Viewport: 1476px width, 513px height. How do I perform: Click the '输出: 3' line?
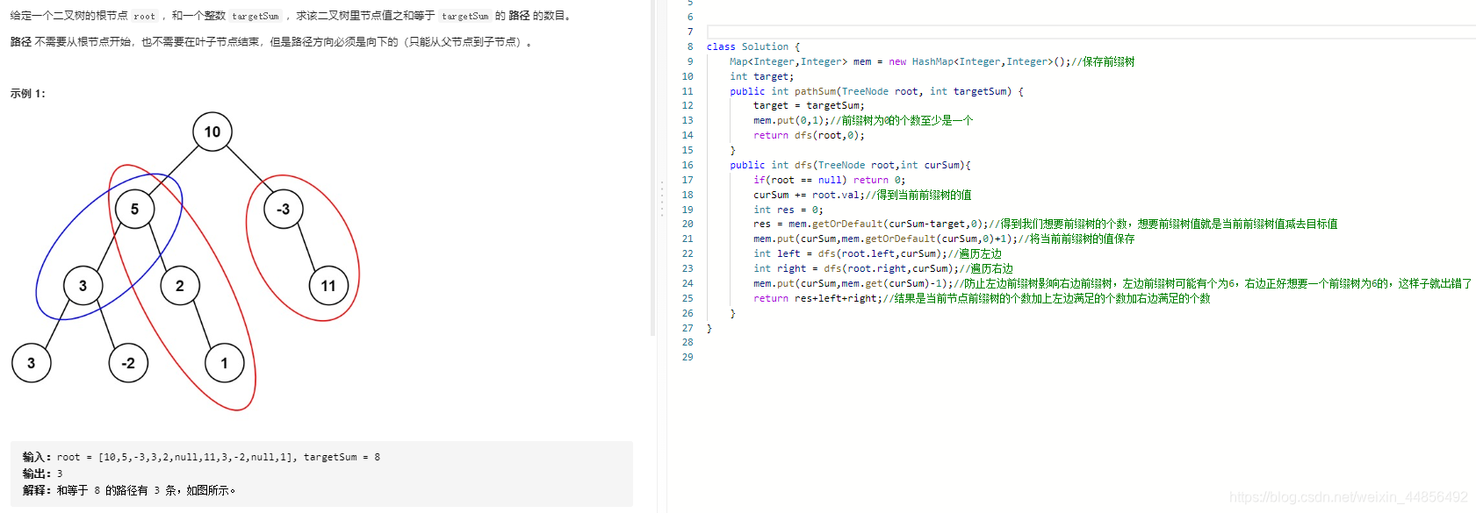point(42,474)
